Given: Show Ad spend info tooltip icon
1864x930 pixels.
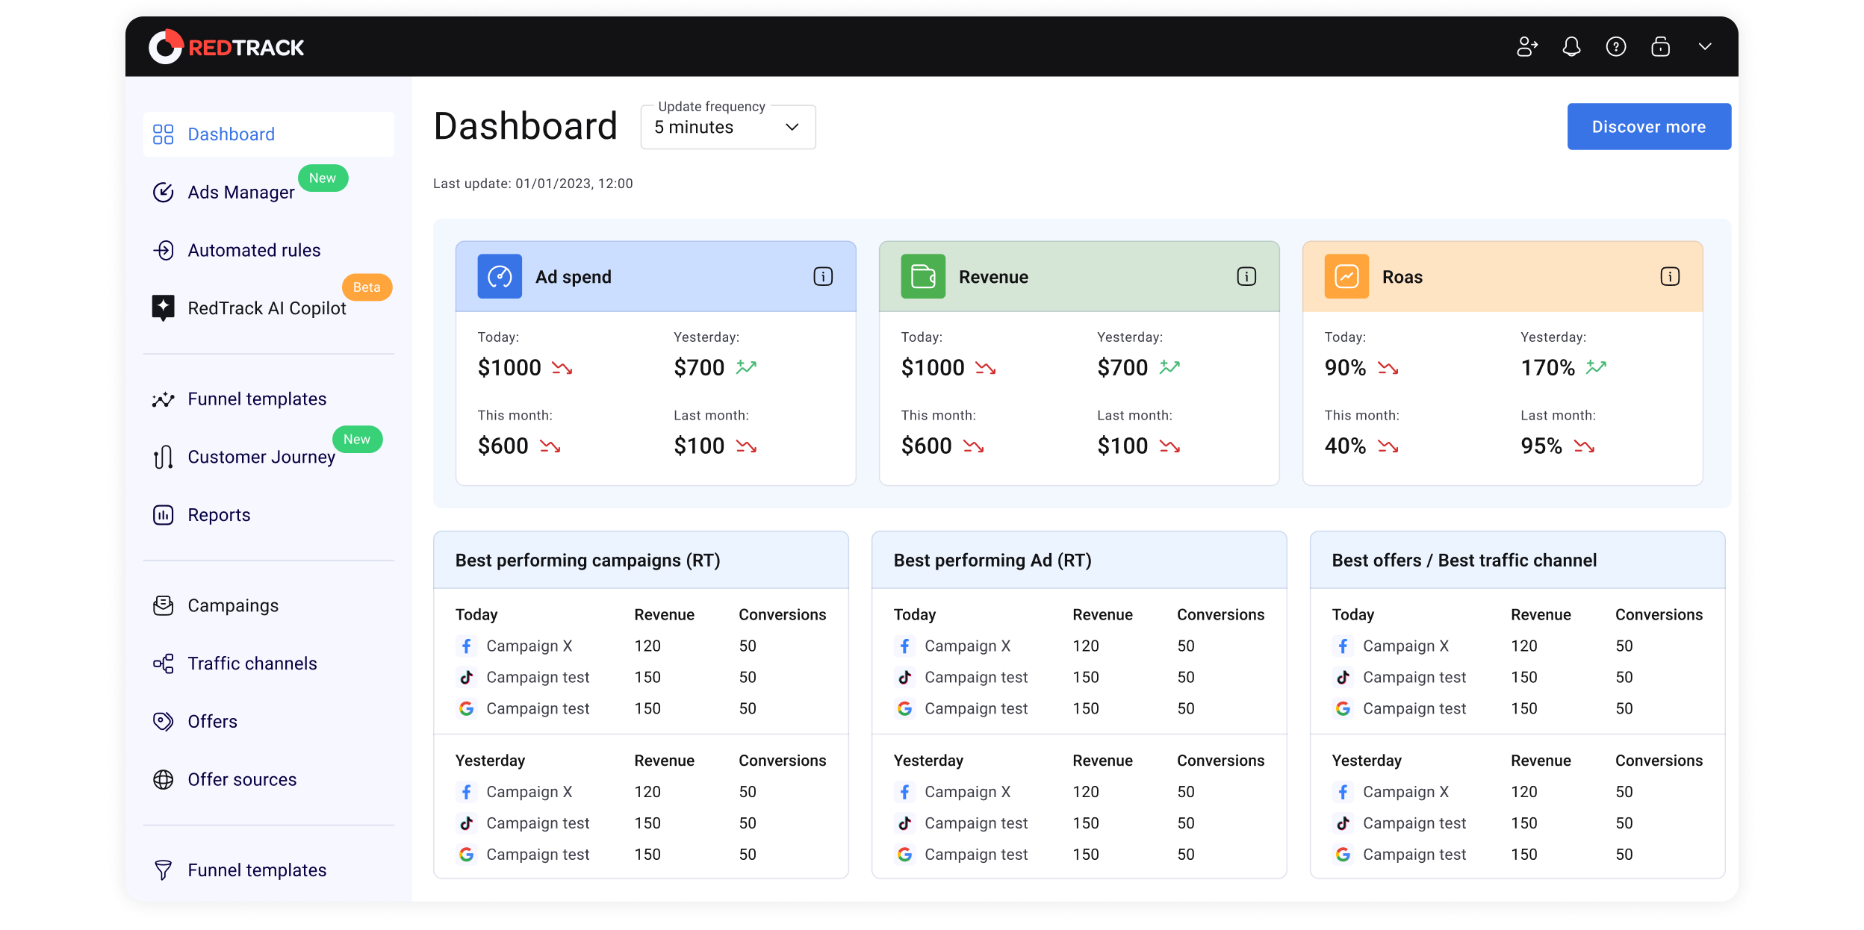Looking at the screenshot, I should [x=823, y=277].
